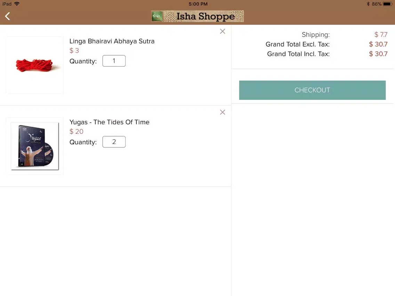Tap the 5:00 PM clock
Image resolution: width=395 pixels, height=296 pixels.
pos(198,4)
